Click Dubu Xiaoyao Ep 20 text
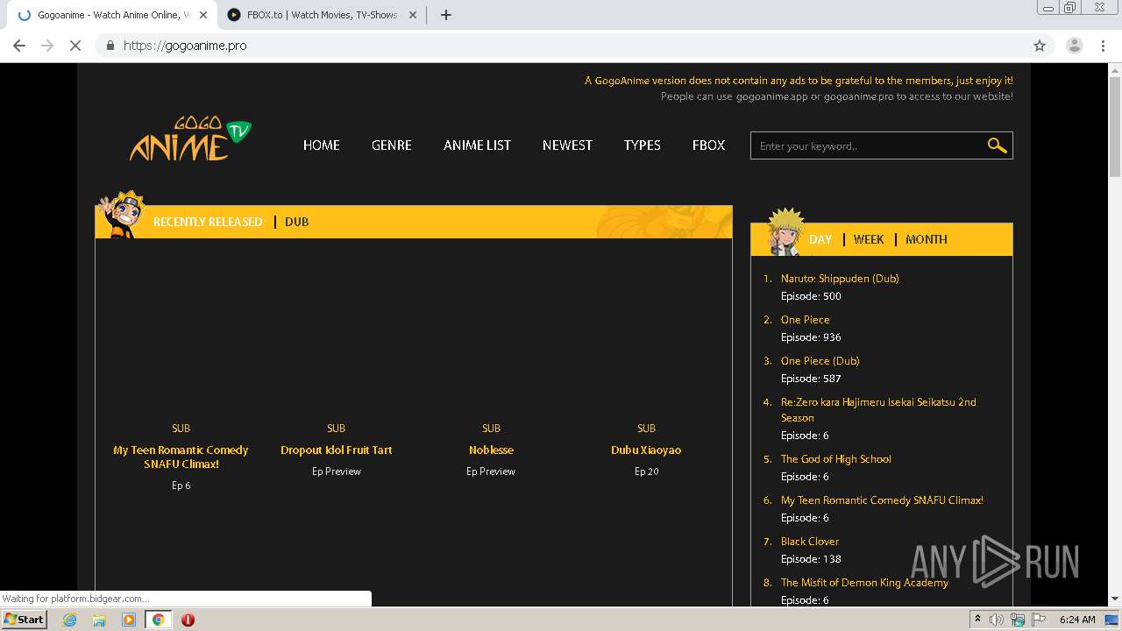 pos(646,471)
